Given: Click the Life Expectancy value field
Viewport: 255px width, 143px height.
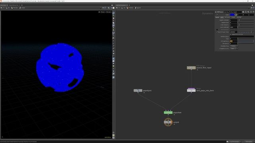Looking at the screenshot, I should [x=233, y=41].
